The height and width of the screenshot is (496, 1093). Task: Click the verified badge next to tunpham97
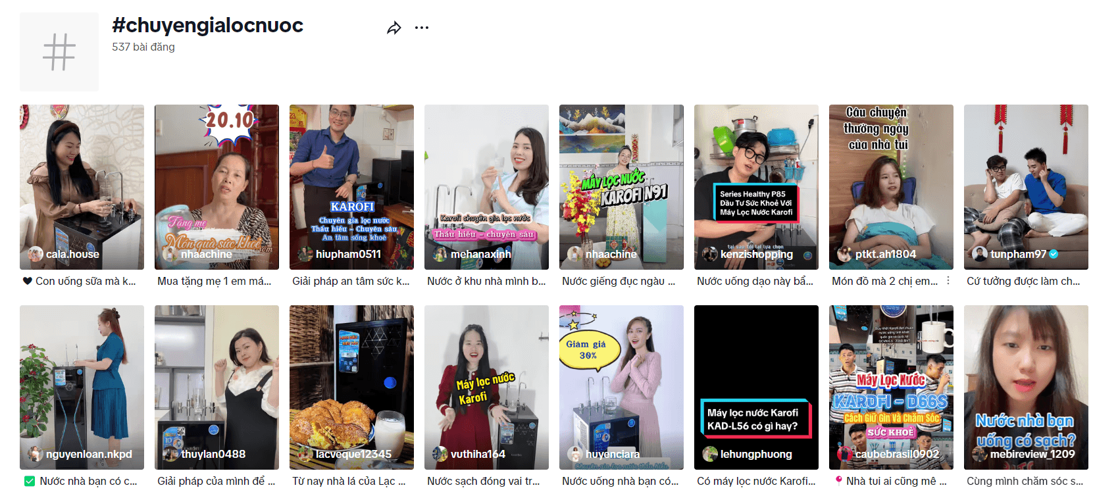[x=1054, y=254]
